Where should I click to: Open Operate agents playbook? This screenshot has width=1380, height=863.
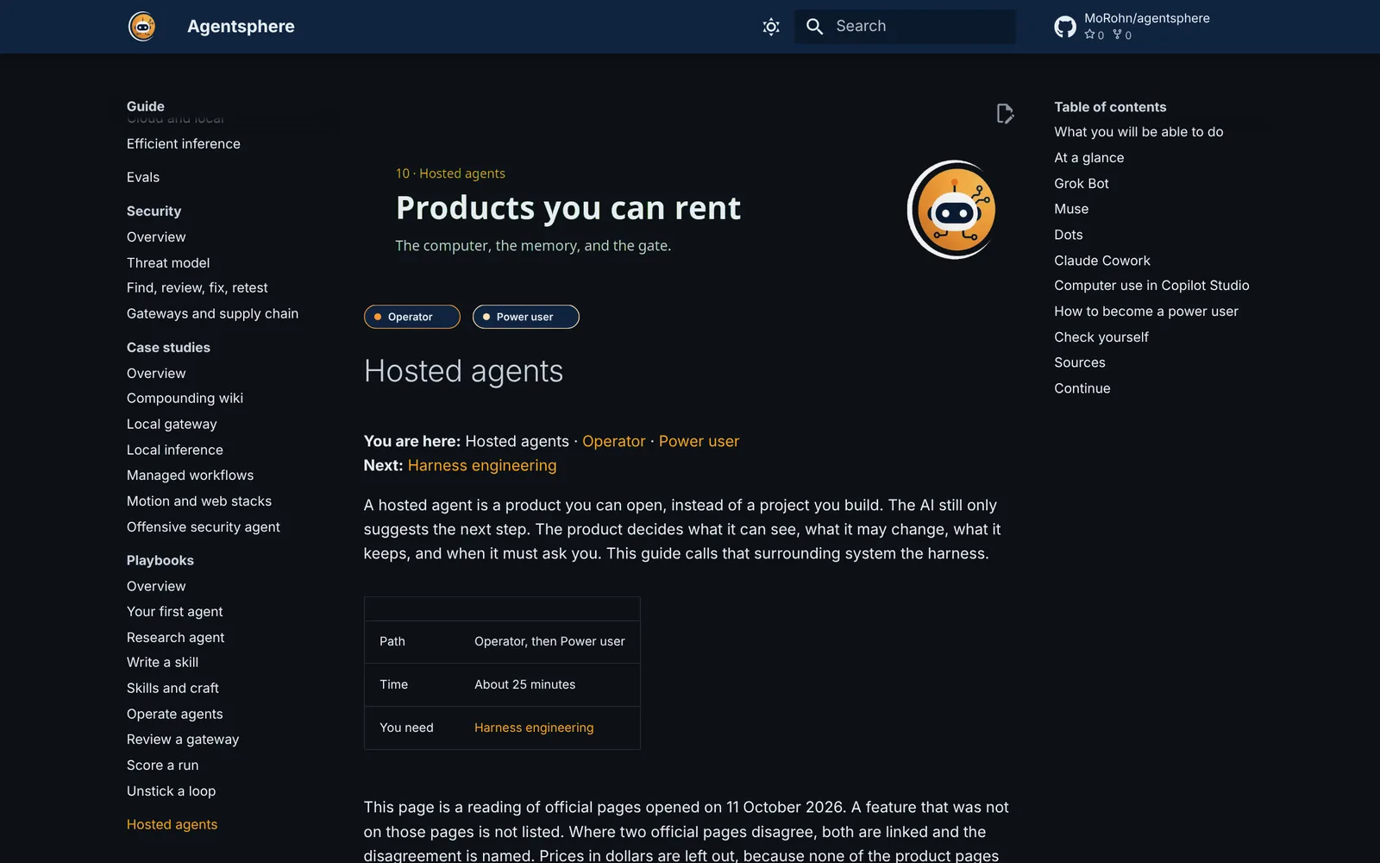[x=174, y=715]
